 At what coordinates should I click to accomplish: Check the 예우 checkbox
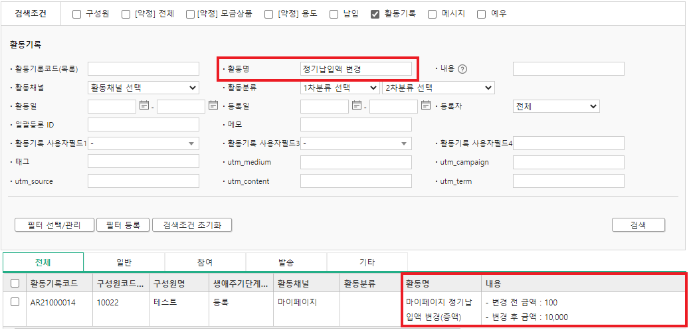(482, 14)
